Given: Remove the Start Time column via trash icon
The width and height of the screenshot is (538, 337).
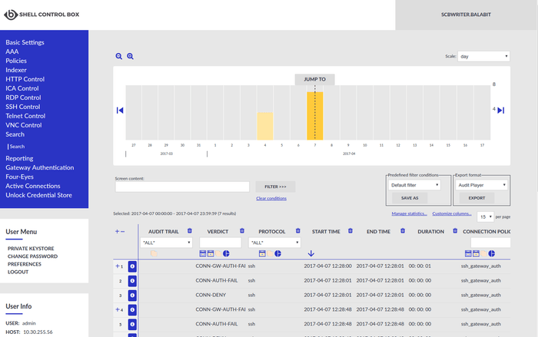Looking at the screenshot, I should coord(350,230).
